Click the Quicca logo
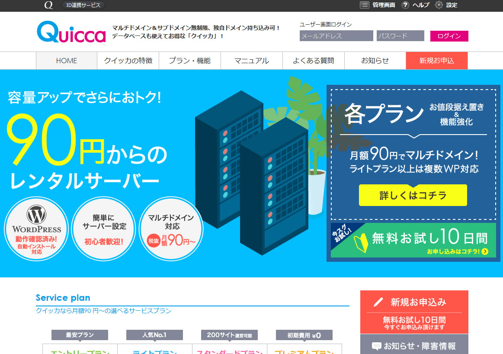The width and height of the screenshot is (503, 354). click(71, 32)
